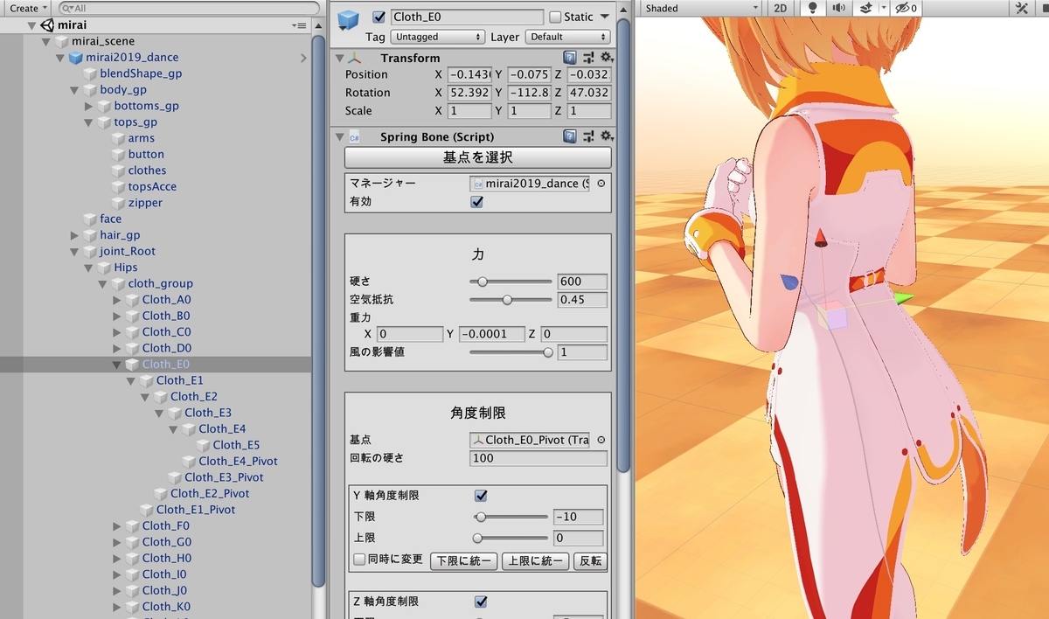Open the Tag Untagged dropdown
1049x619 pixels.
point(438,37)
